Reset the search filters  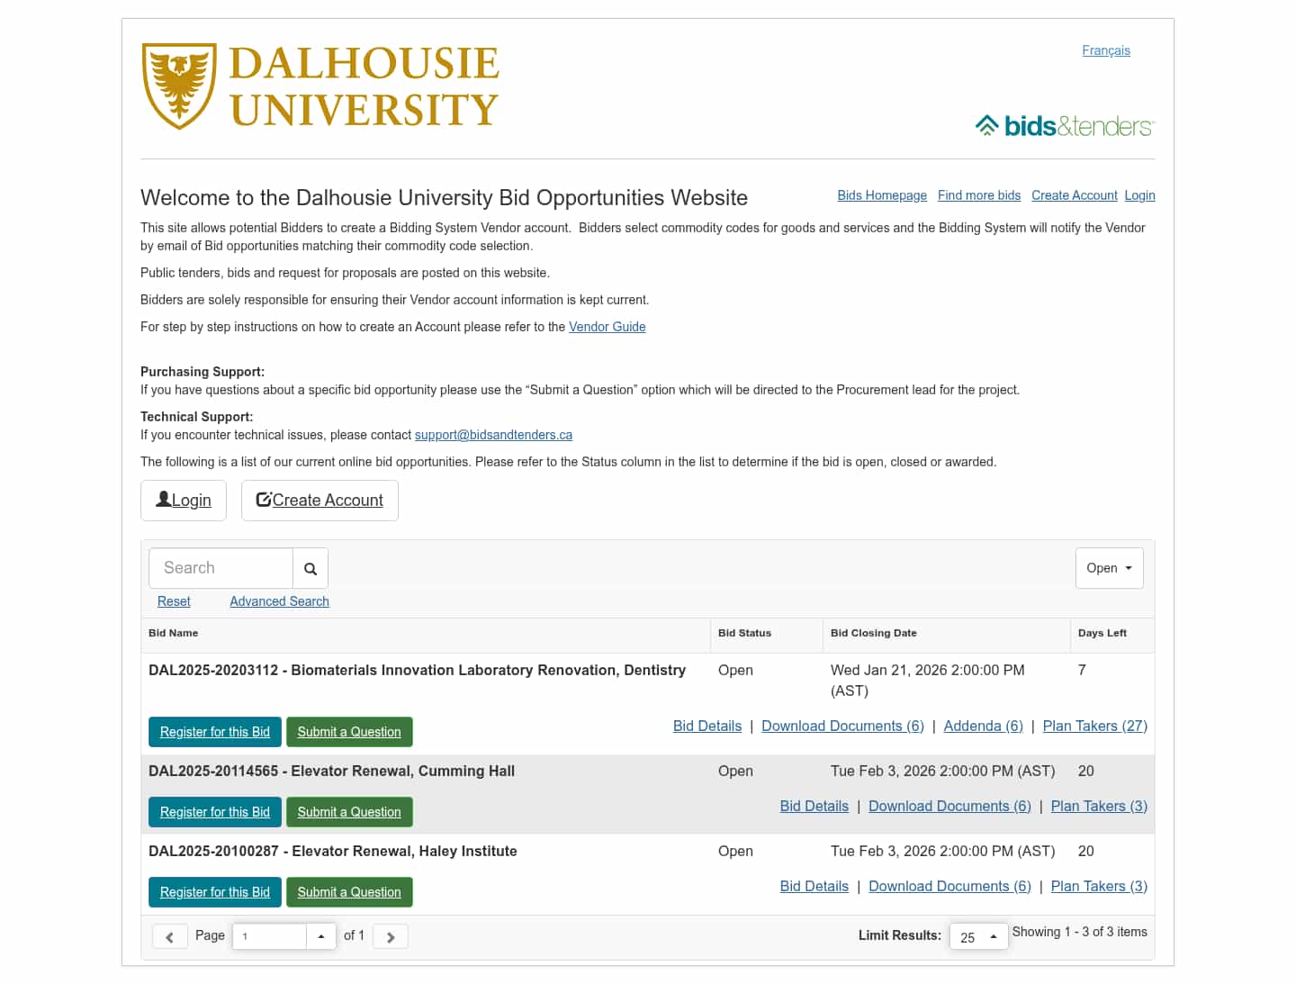(x=174, y=601)
